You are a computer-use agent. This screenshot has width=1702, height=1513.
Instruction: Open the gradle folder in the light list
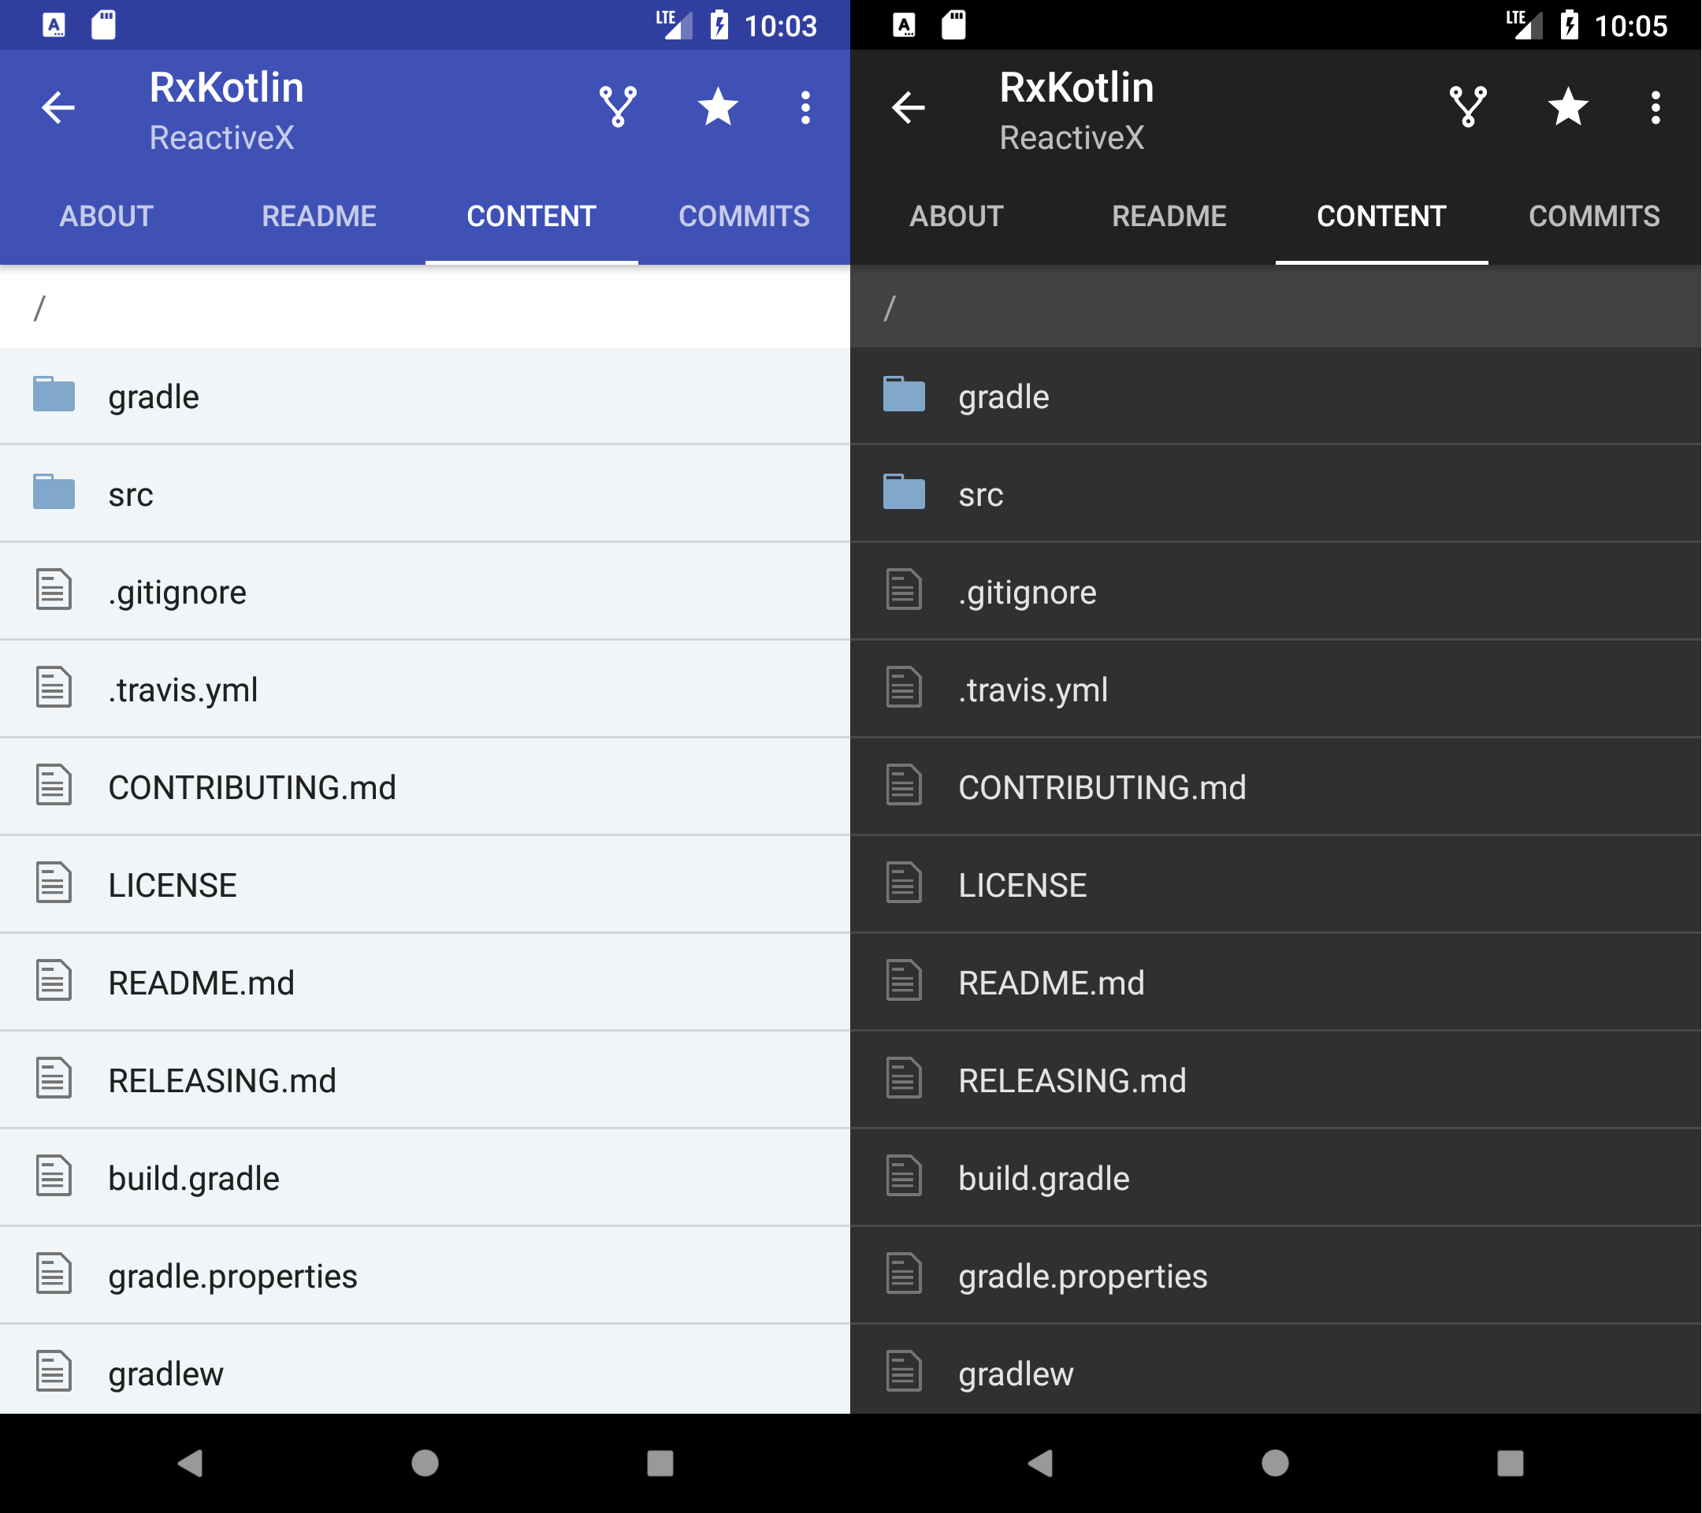[154, 396]
